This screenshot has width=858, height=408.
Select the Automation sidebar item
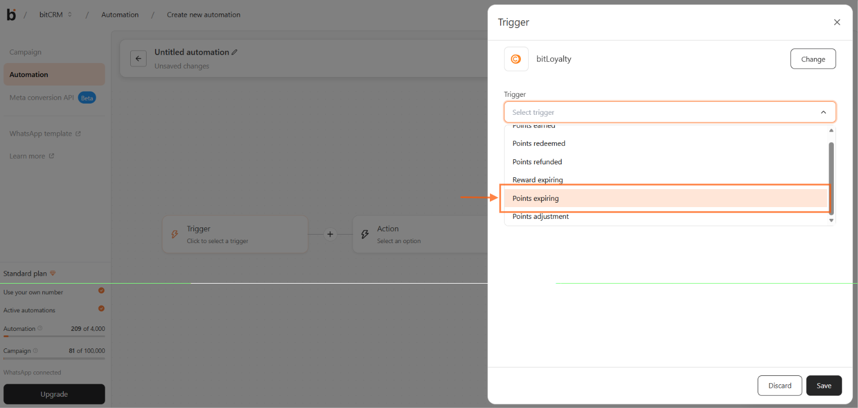point(54,74)
